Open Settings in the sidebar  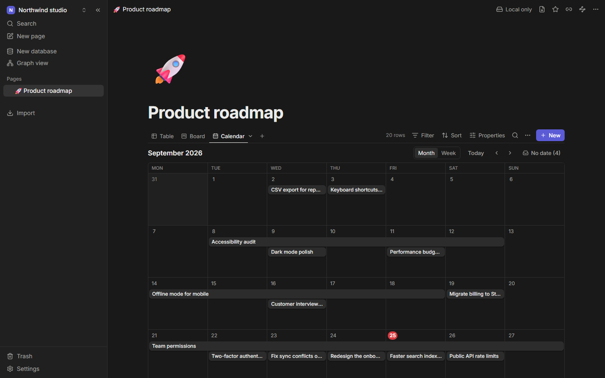53,369
